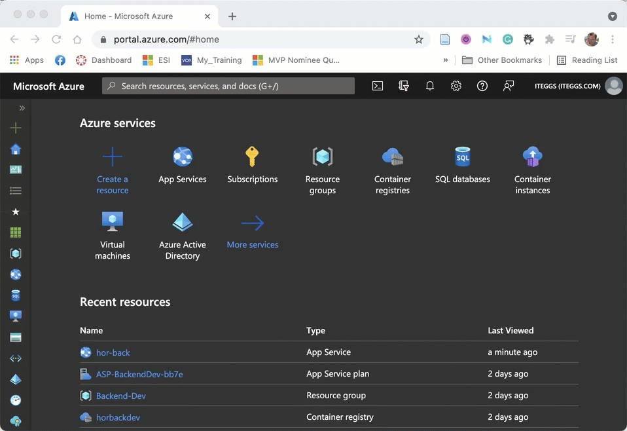Click More services arrow link
Image resolution: width=627 pixels, height=431 pixels.
(x=253, y=232)
